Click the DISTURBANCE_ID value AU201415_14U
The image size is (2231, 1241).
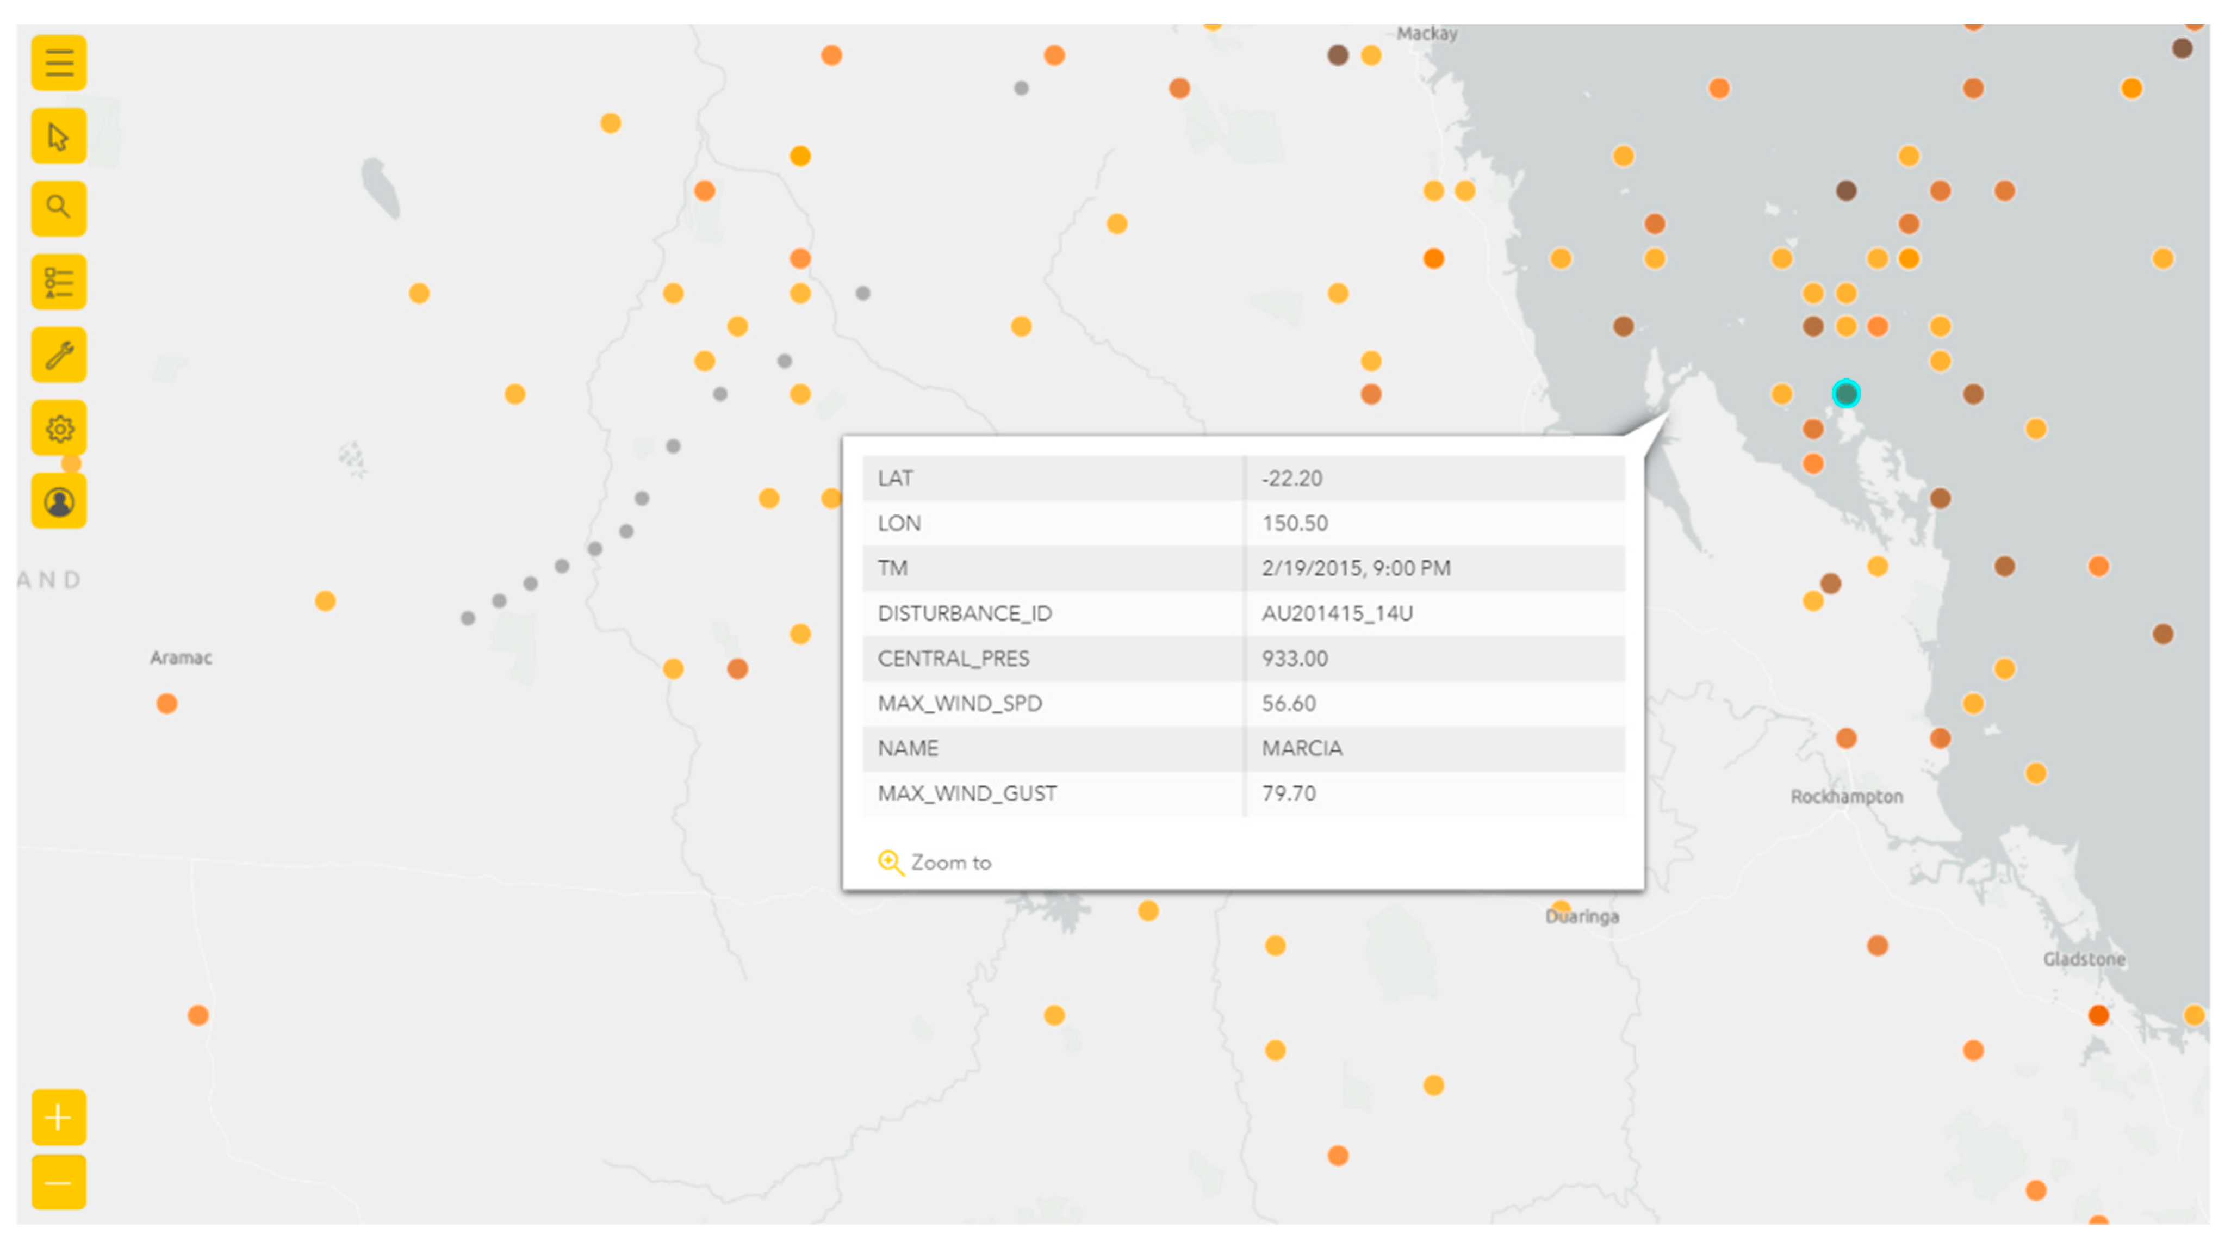(x=1337, y=613)
